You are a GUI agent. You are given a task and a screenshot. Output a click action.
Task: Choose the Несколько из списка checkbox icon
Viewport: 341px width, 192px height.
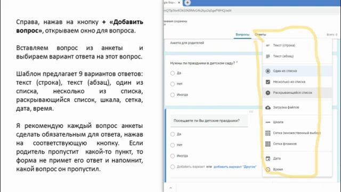click(x=268, y=82)
